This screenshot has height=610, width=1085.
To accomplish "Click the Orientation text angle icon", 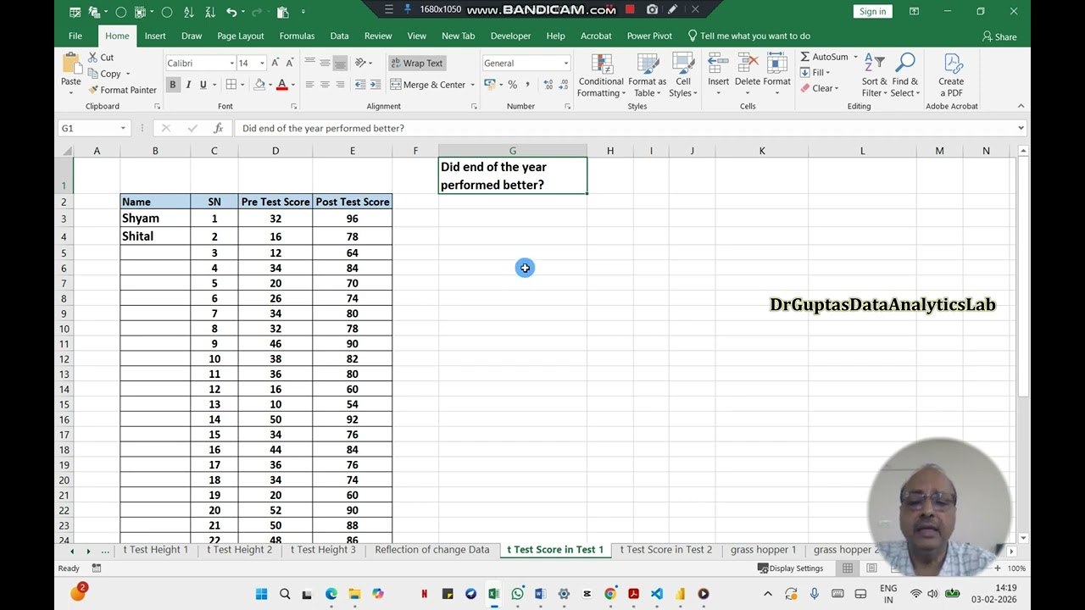I will click(x=361, y=64).
